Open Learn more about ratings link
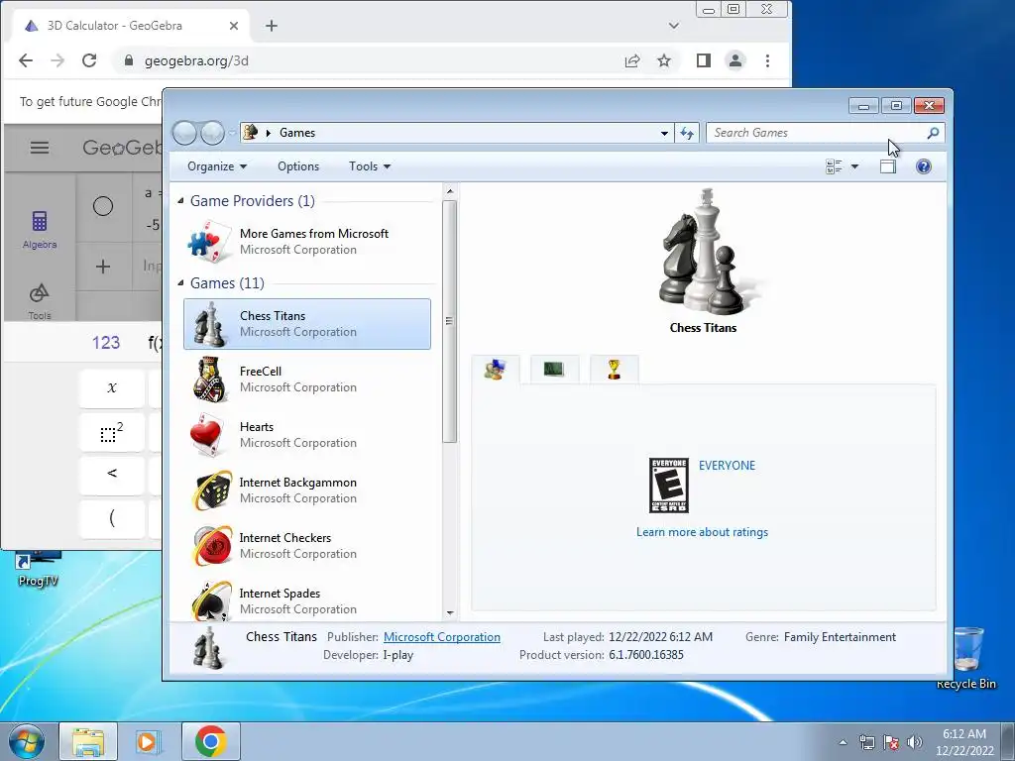Viewport: 1015px width, 761px height. (703, 532)
